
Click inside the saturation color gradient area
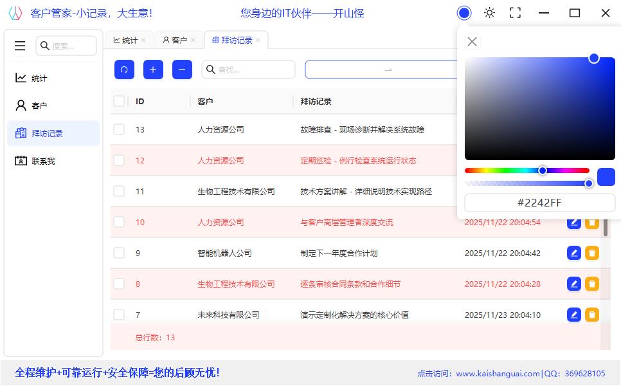540,109
